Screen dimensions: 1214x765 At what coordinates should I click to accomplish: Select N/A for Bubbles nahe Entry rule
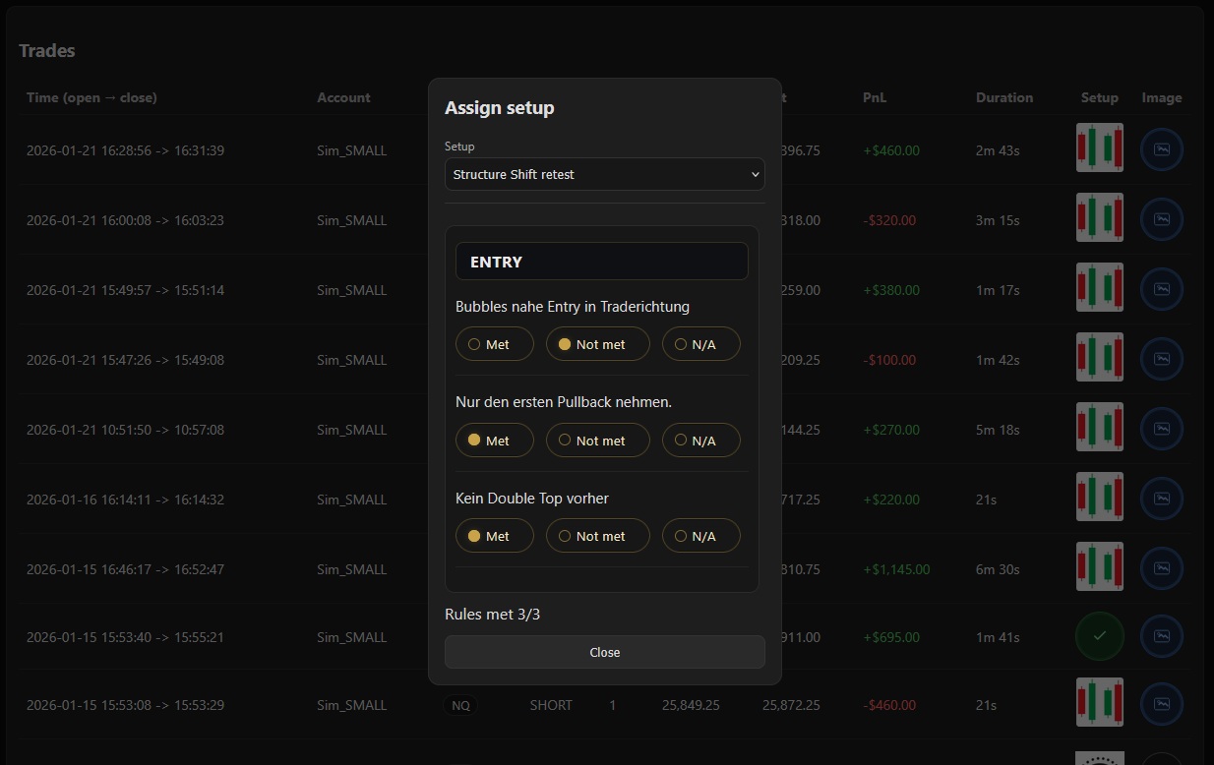[700, 344]
